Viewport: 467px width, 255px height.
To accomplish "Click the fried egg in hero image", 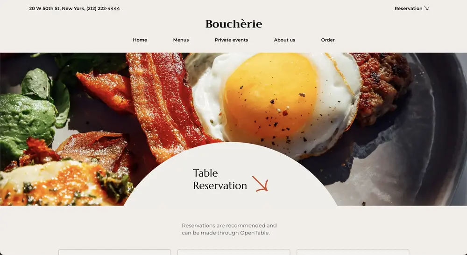I will [274, 101].
